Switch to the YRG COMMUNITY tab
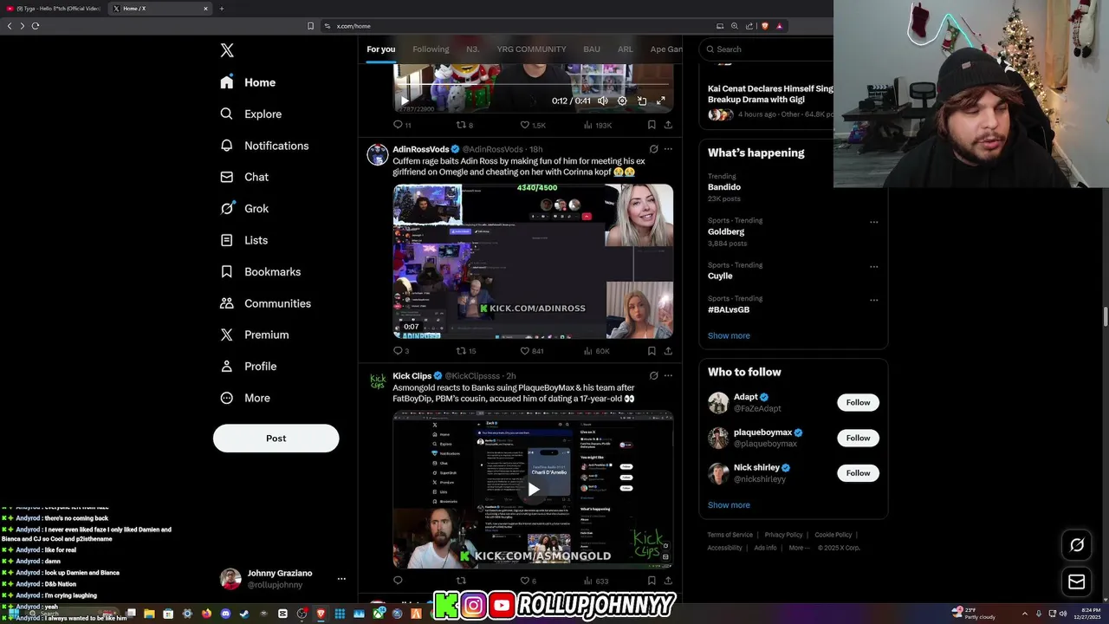Screen dimensions: 1109x624 coord(531,49)
